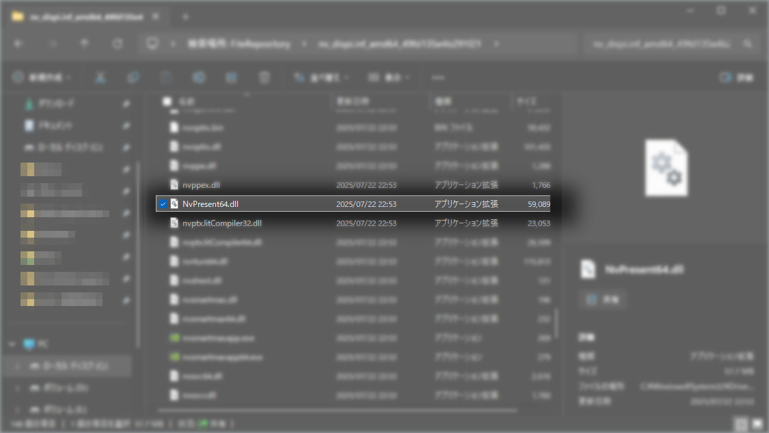This screenshot has width=769, height=433.
Task: Click the nvppex.dll file icon
Action: click(x=174, y=184)
